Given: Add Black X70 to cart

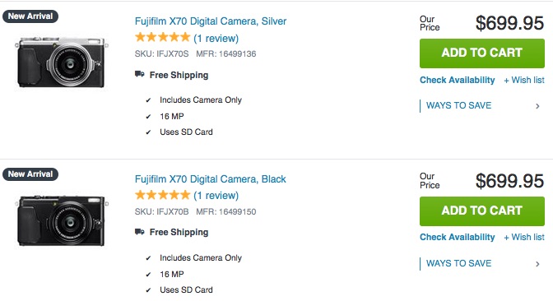Looking at the screenshot, I should pos(481,211).
